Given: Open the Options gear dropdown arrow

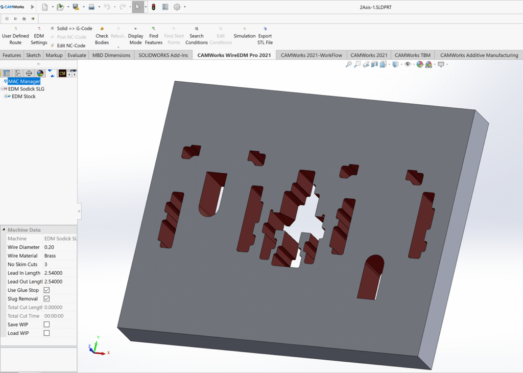Looking at the screenshot, I should [x=184, y=7].
